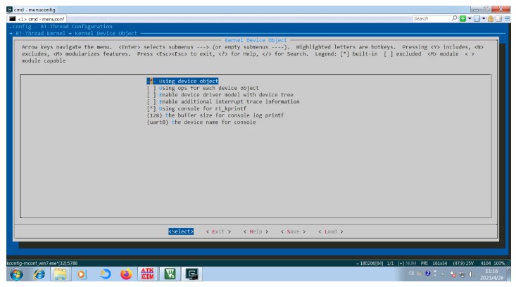Click the <Select> button
Viewport: 516px width, 287px height.
pos(181,231)
